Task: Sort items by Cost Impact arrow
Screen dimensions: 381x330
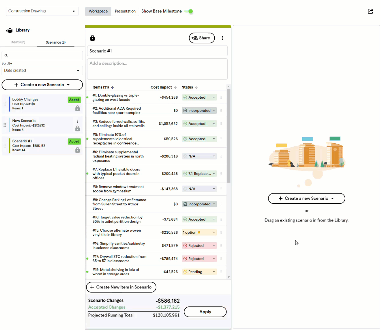Action: pyautogui.click(x=176, y=87)
